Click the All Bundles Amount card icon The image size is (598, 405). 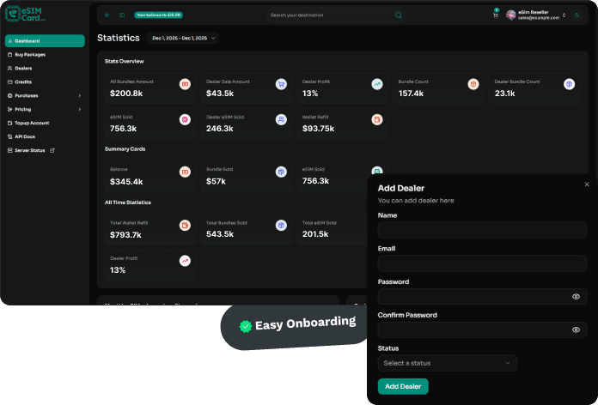point(185,84)
